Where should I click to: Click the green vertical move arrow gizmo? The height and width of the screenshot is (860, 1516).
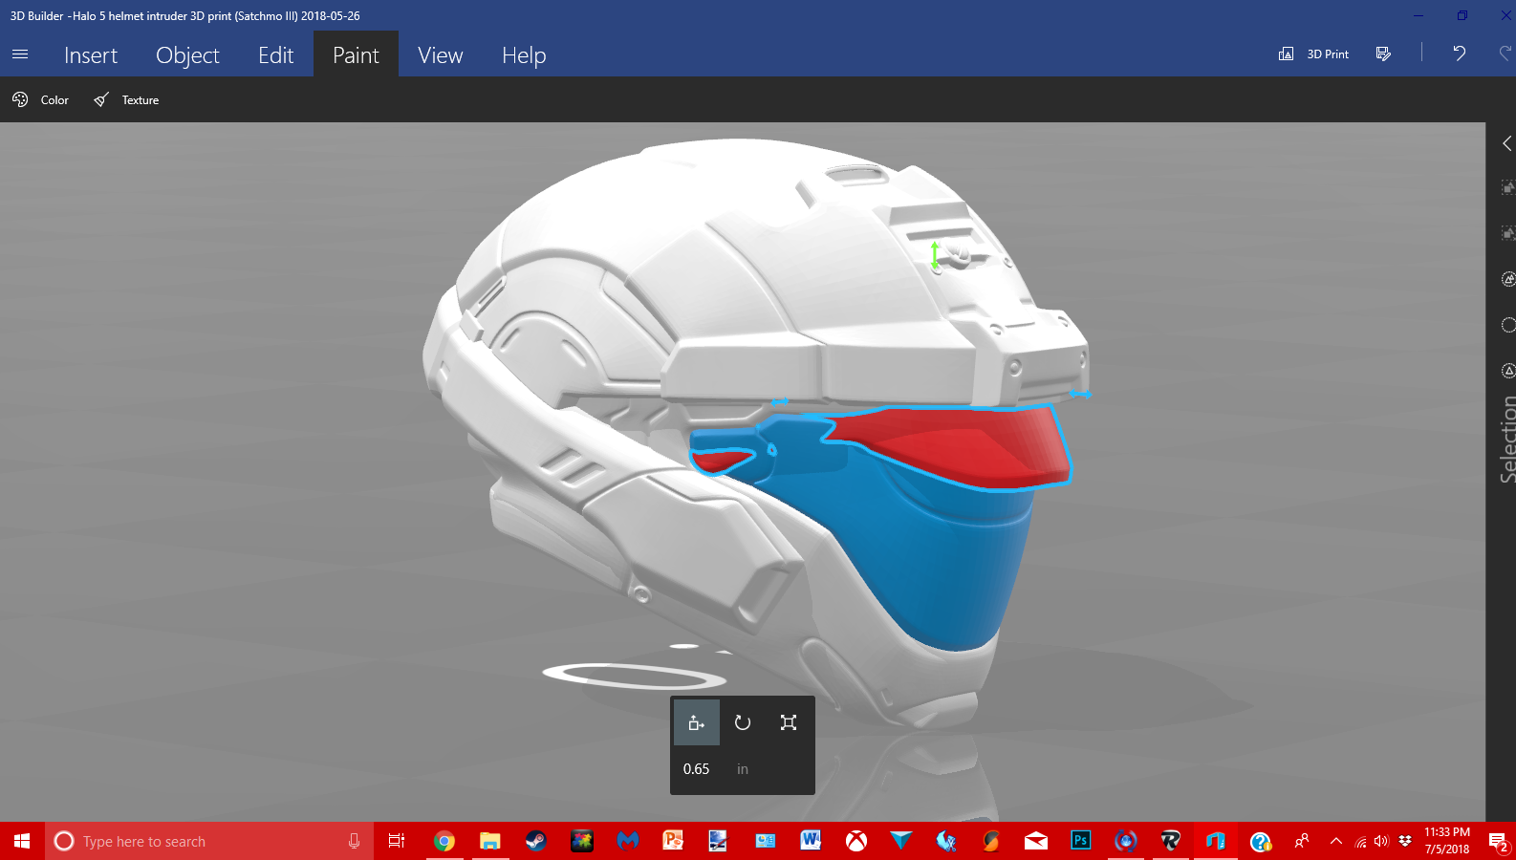935,254
